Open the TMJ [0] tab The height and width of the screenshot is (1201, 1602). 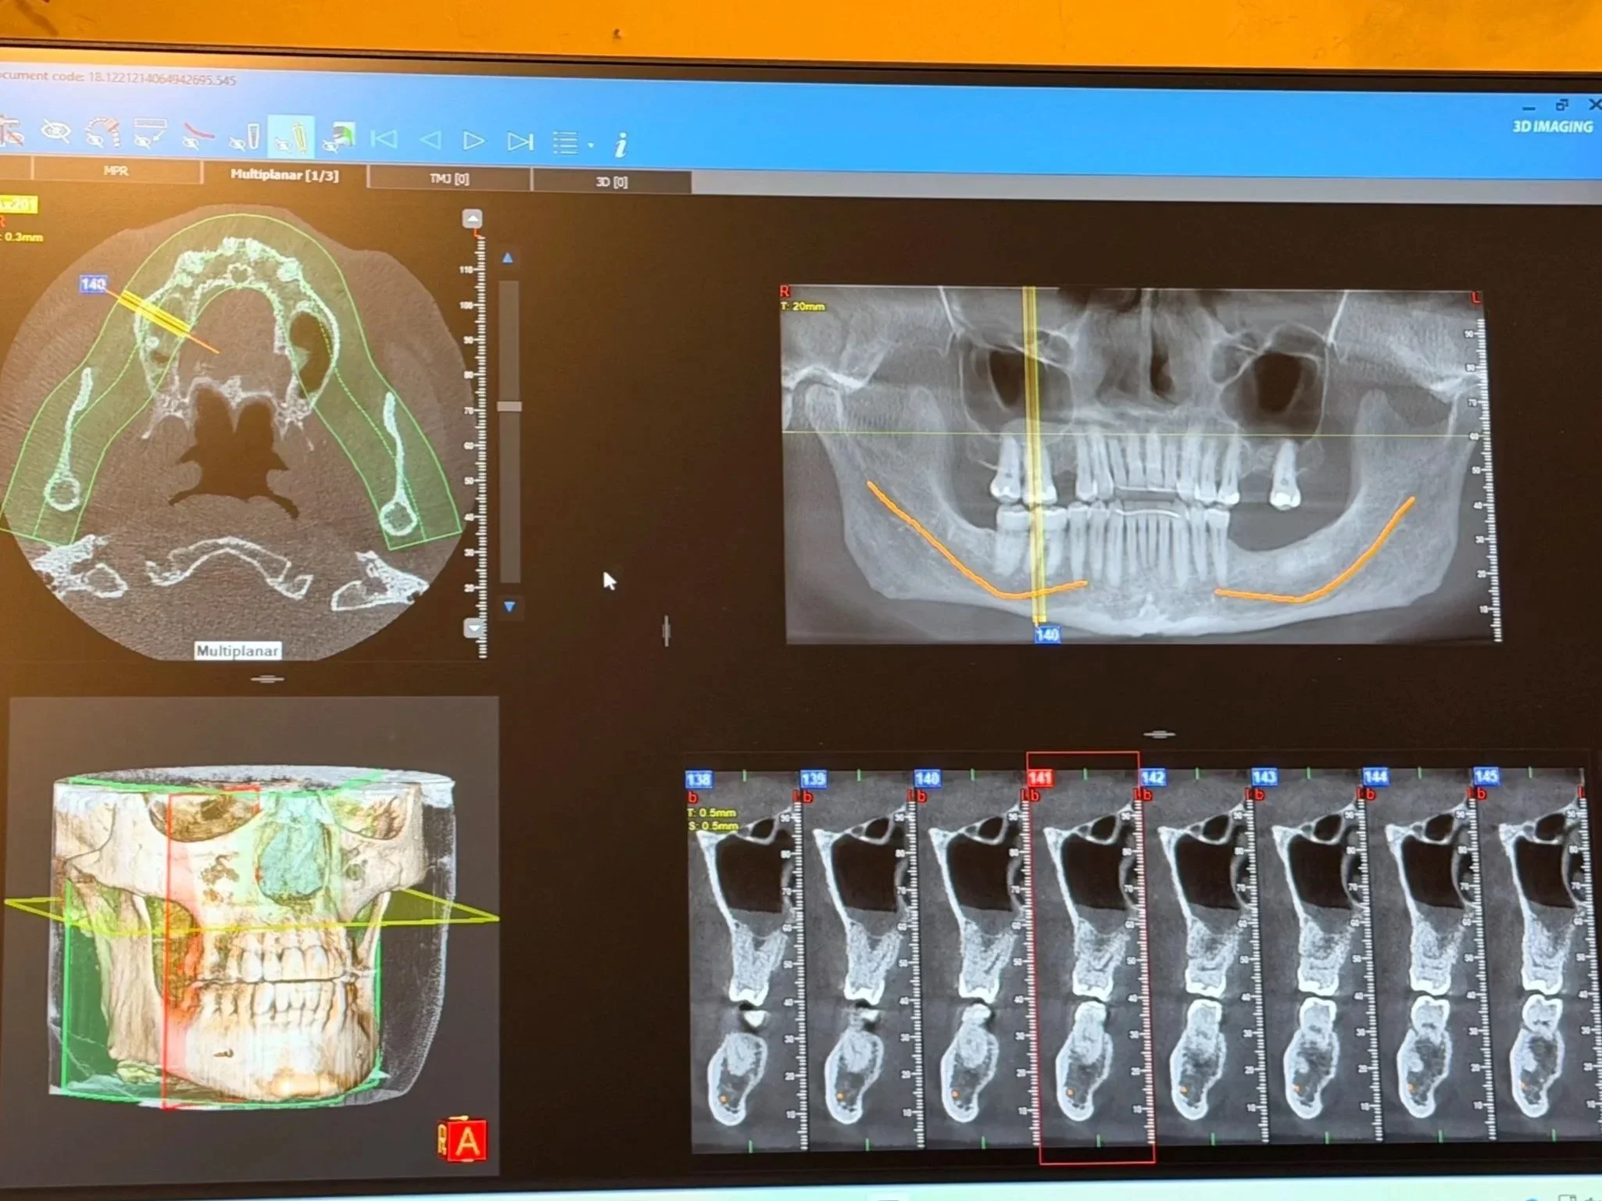tap(449, 179)
